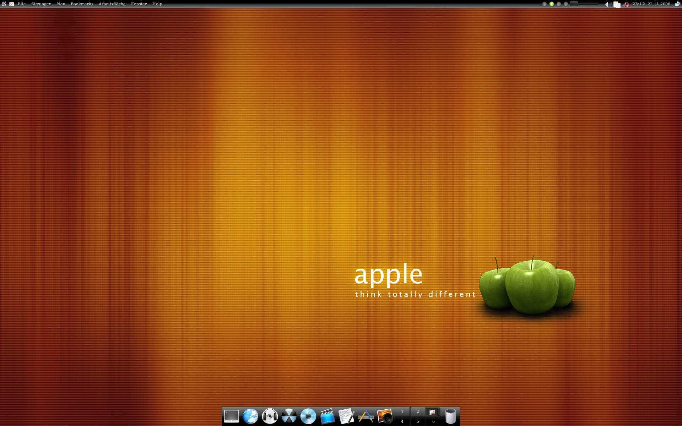The width and height of the screenshot is (682, 426).
Task: Open the trash can in dock
Action: pos(450,416)
